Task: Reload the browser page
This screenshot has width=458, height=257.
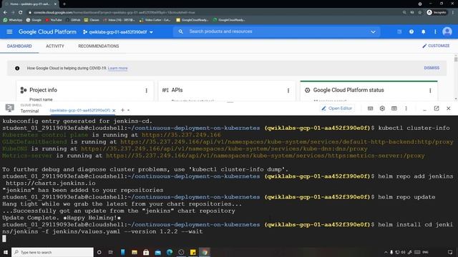Action: [x=20, y=13]
